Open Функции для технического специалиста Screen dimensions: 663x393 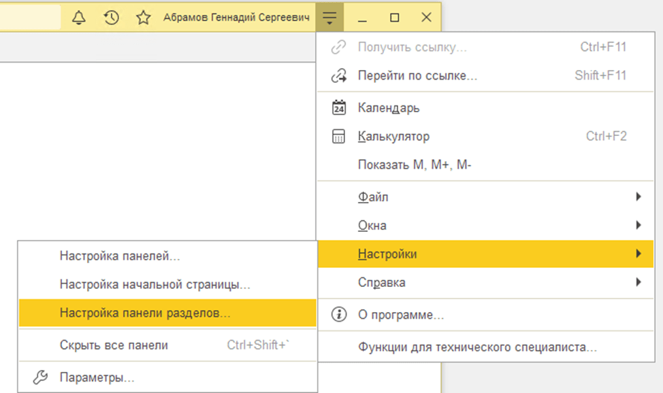pos(477,347)
